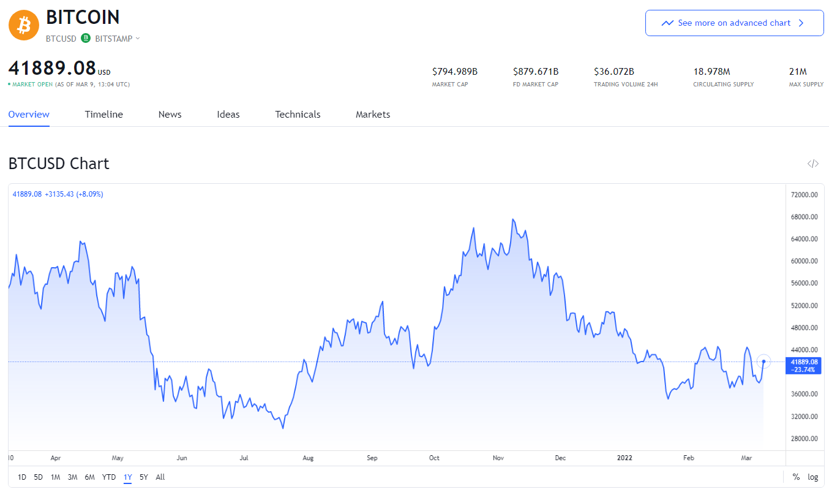Open the News tab
Image resolution: width=829 pixels, height=492 pixels.
click(170, 115)
